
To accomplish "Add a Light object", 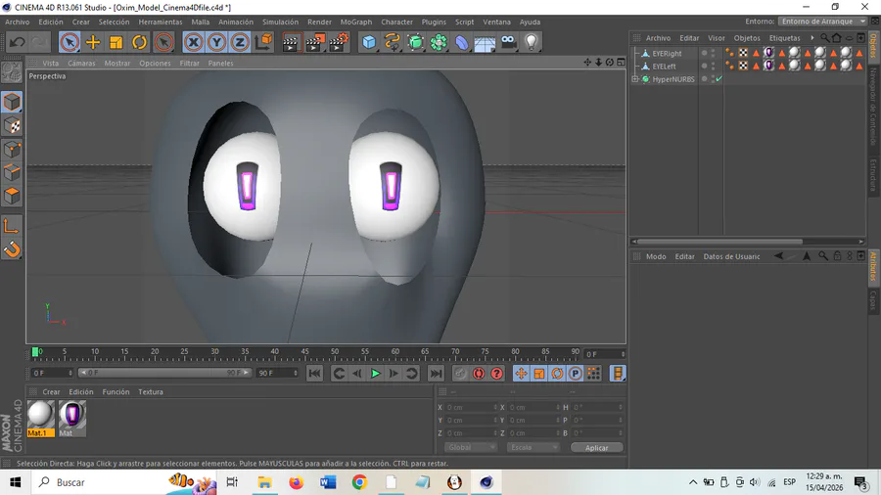I will 532,42.
